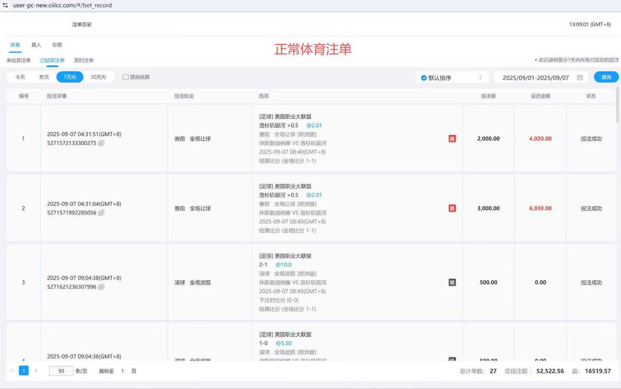Screen dimensions: 621x389
Task: Click the red 赢 badge on row 2
Action: (452, 208)
